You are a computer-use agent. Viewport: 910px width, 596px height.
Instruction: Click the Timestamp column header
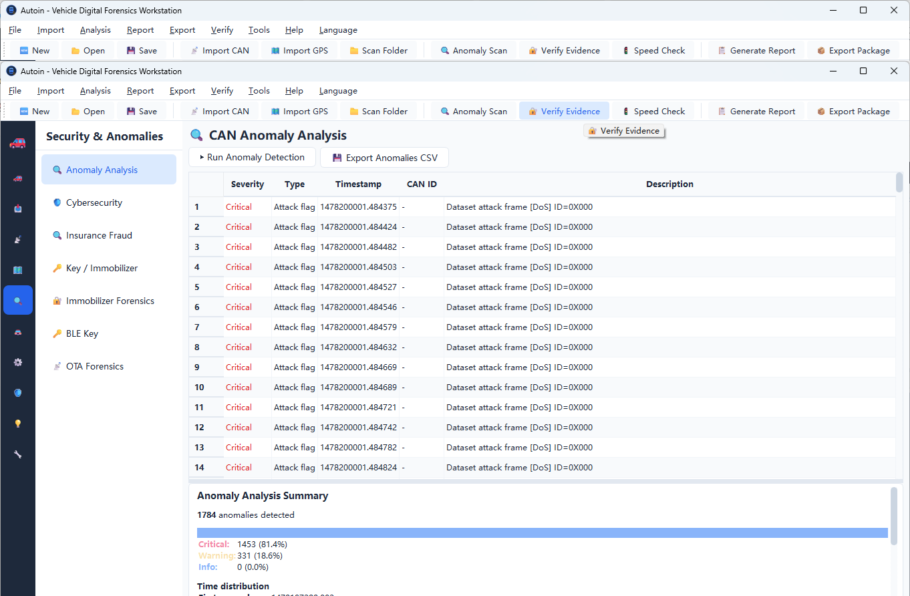tap(358, 184)
